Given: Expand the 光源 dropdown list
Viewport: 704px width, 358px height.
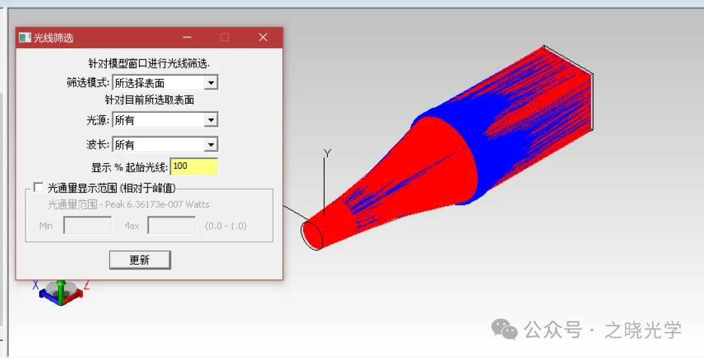Looking at the screenshot, I should click(x=210, y=120).
